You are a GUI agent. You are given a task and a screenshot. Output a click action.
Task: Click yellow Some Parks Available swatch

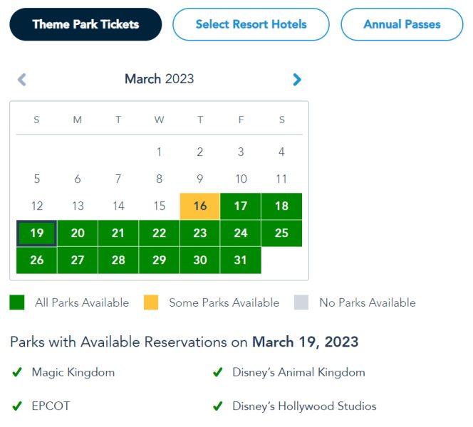pyautogui.click(x=151, y=302)
